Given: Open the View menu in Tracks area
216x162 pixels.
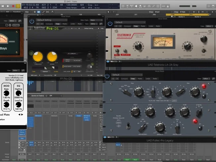Looking at the screenshot, I should click(x=27, y=12).
